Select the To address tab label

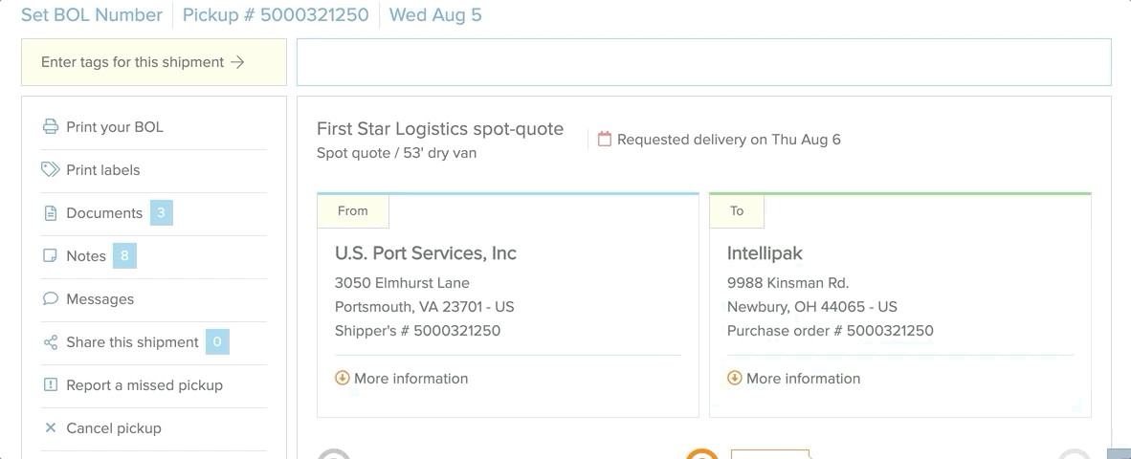[737, 211]
